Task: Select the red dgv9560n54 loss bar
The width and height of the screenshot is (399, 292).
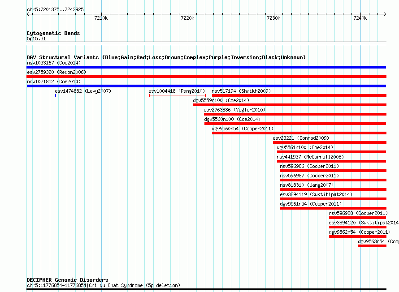Action: point(299,133)
